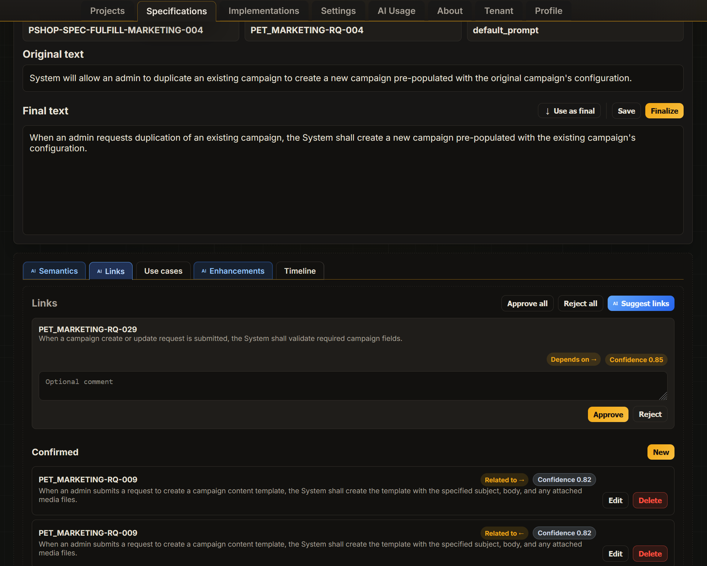Approve all suggested links
The image size is (707, 566).
[527, 303]
